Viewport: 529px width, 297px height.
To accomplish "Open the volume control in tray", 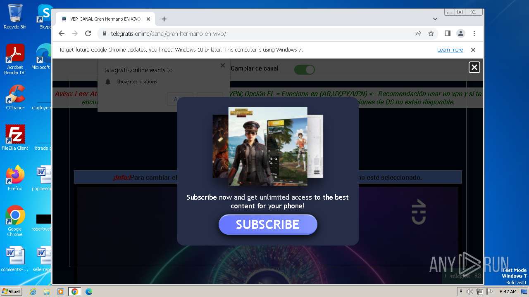I will coord(470,292).
